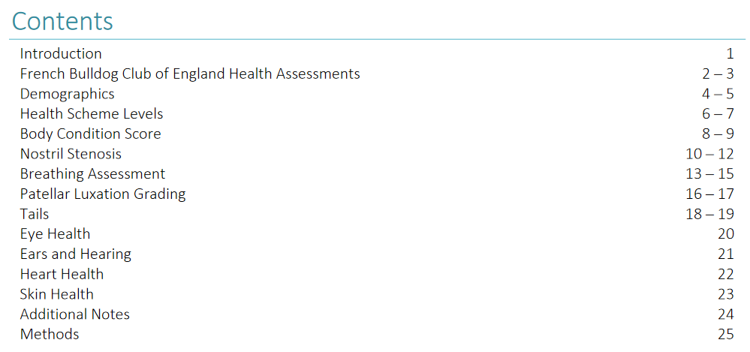Open the Demographics section entry
Image resolution: width=750 pixels, height=352 pixels.
(x=68, y=94)
